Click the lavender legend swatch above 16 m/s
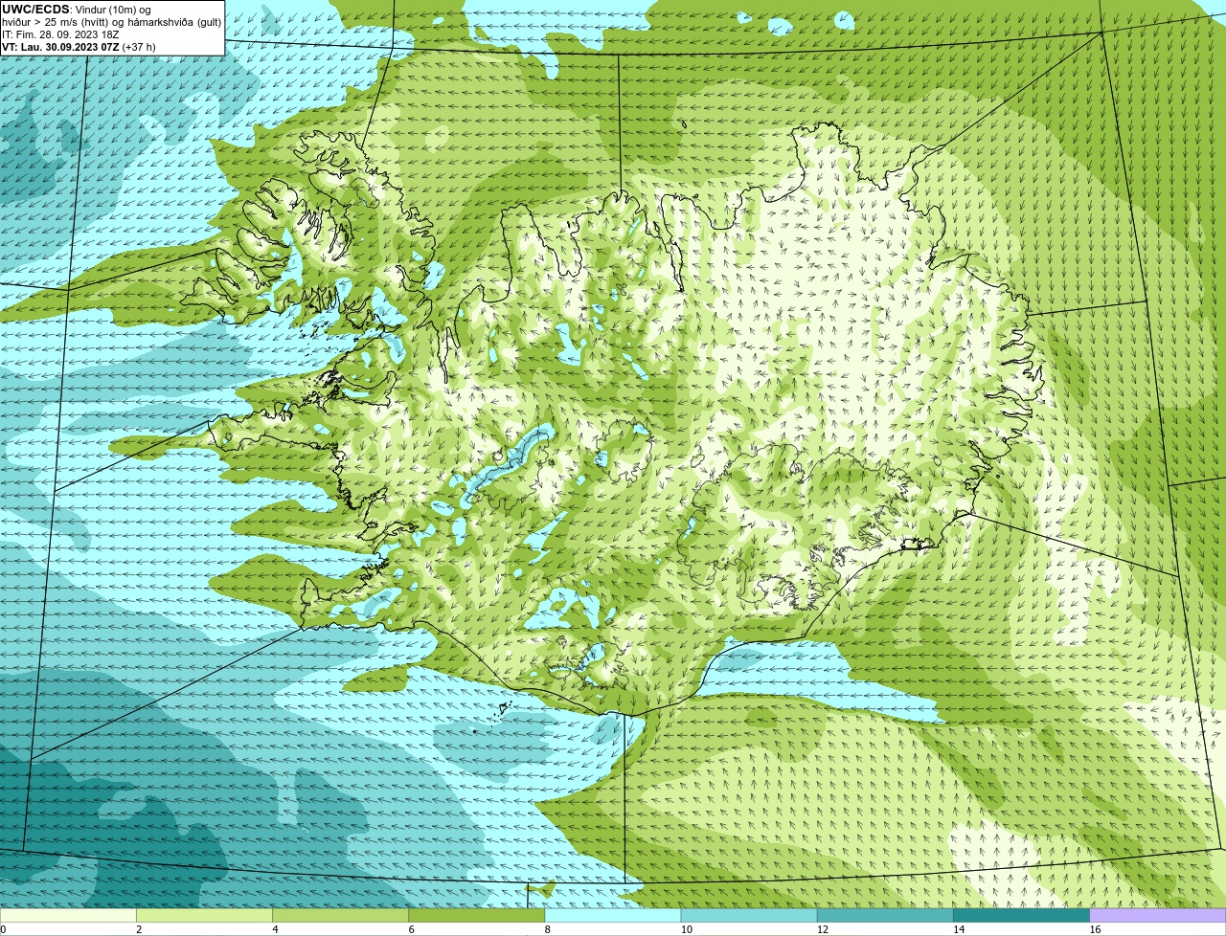This screenshot has height=936, width=1226. [1158, 916]
